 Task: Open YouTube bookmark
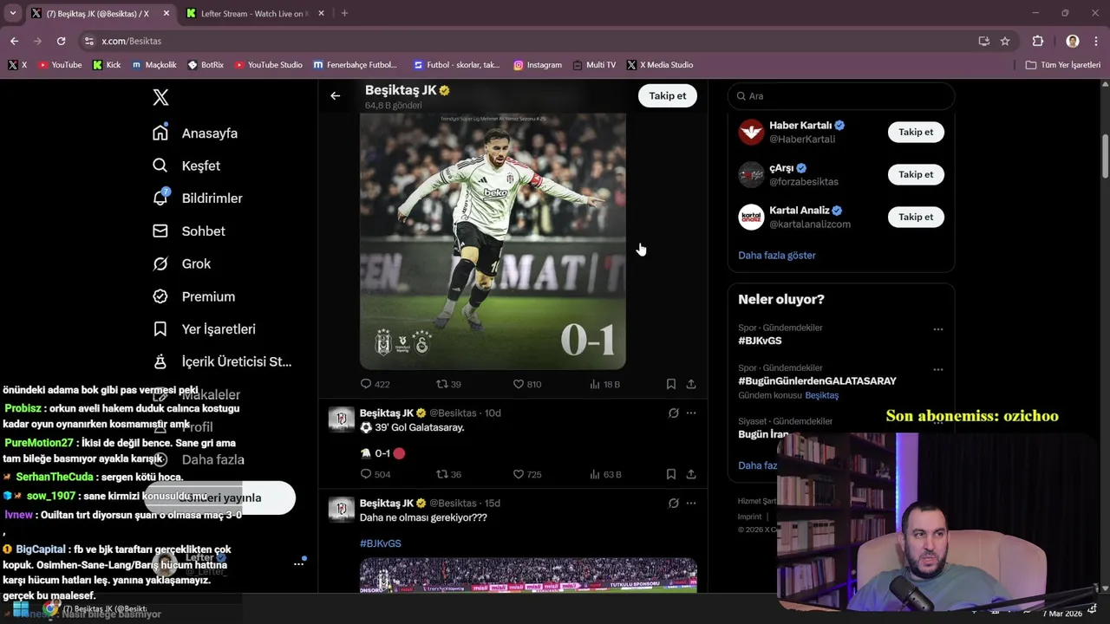click(x=60, y=65)
